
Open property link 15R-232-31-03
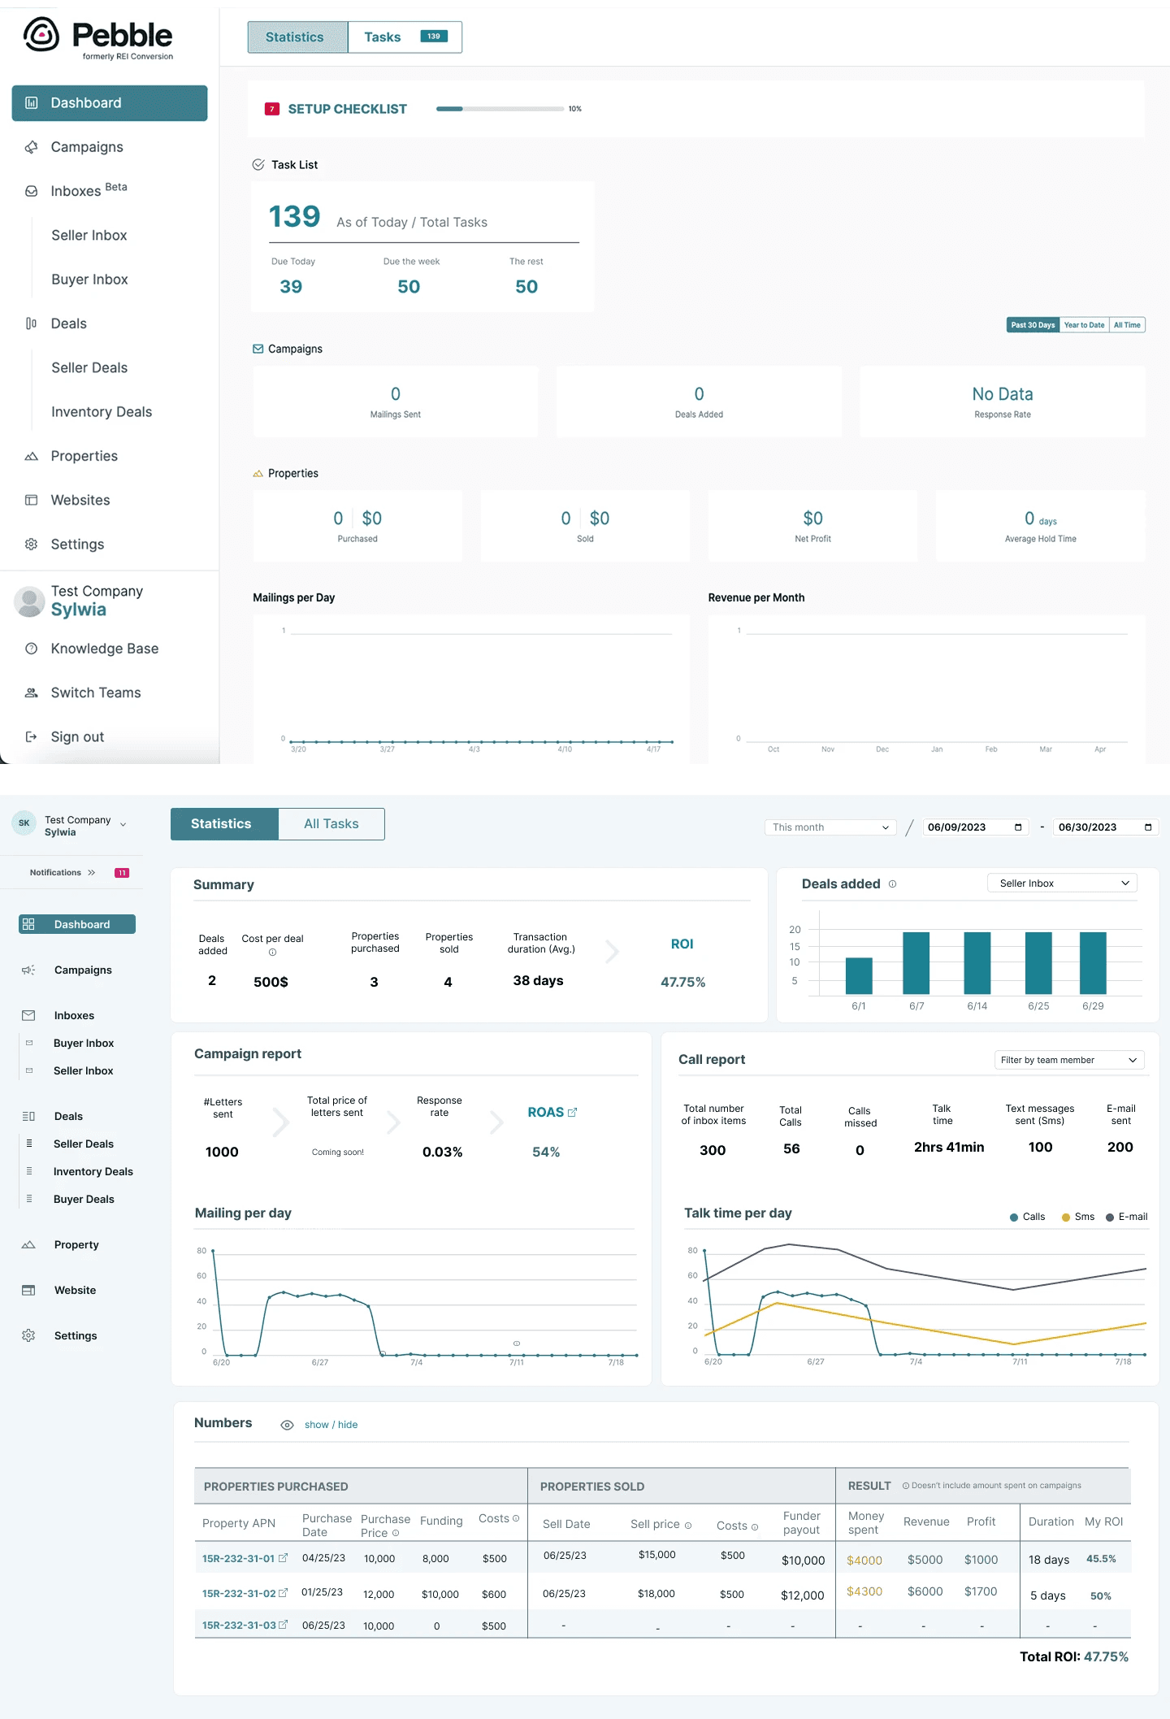tap(239, 1625)
